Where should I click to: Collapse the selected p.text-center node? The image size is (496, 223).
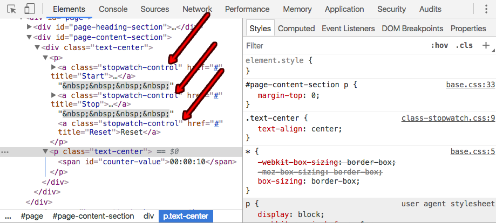coord(45,151)
